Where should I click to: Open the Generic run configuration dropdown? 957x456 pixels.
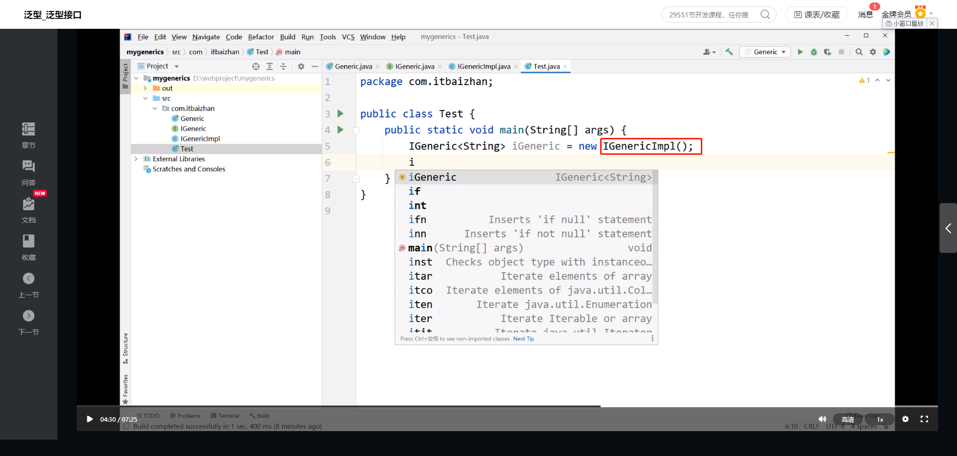765,52
